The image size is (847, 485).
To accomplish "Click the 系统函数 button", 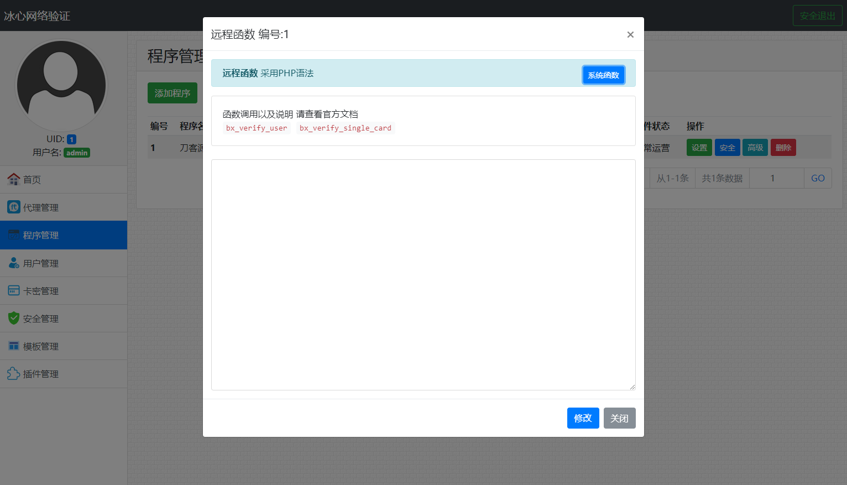I will [604, 75].
